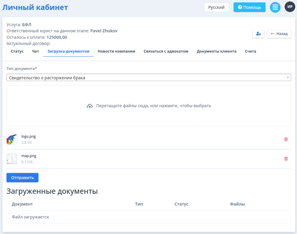This screenshot has height=234, width=297.
Task: Click the file drop zone to choose files
Action: (x=148, y=115)
